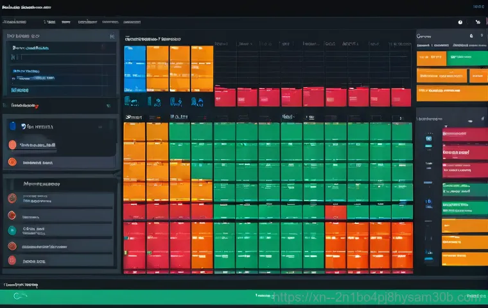Click the small red marker beside the left panel heading
This screenshot has height=308, width=488.
(36, 105)
